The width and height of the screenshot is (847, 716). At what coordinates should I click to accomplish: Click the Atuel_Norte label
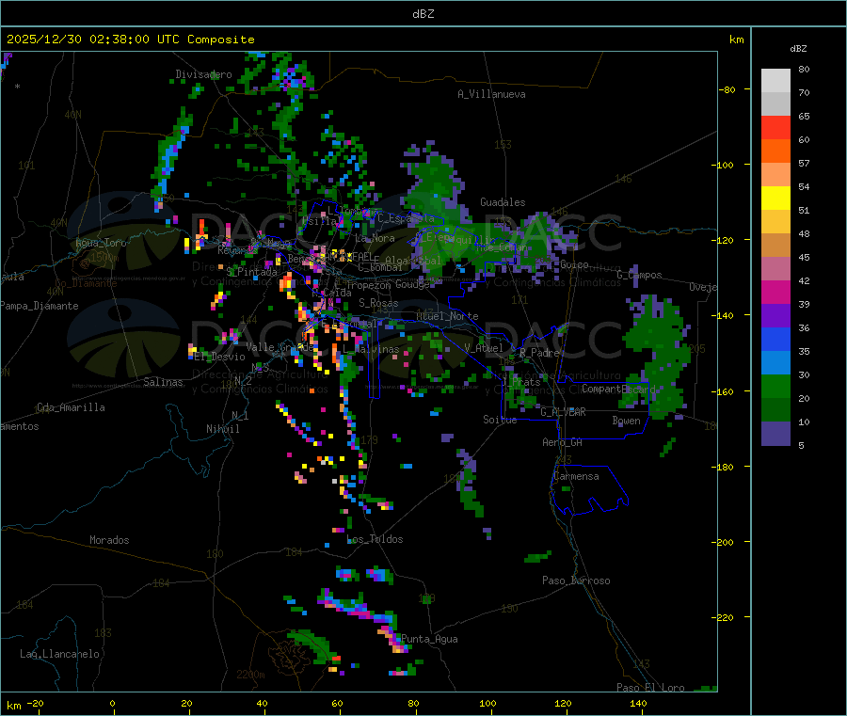coord(447,316)
